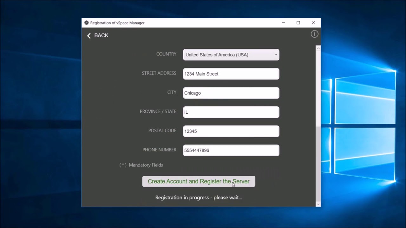Open the Country dropdown
Screen dimensions: 406x228
click(231, 55)
